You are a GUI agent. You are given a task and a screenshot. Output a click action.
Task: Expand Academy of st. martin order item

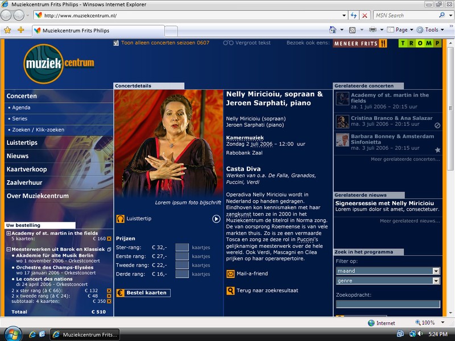click(9, 233)
